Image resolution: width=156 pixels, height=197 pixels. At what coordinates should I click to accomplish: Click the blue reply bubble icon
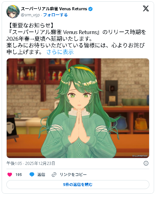[x=32, y=175]
